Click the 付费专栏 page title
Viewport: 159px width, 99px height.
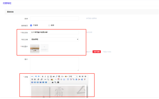[7, 3]
